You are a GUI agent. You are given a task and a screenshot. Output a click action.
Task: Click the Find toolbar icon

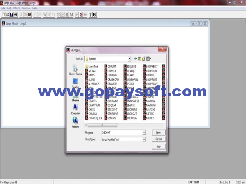point(45,15)
